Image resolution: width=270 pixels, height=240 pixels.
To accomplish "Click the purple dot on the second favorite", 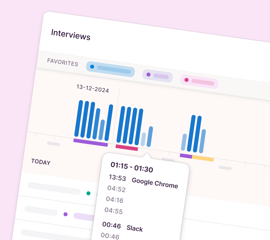I will tap(149, 74).
